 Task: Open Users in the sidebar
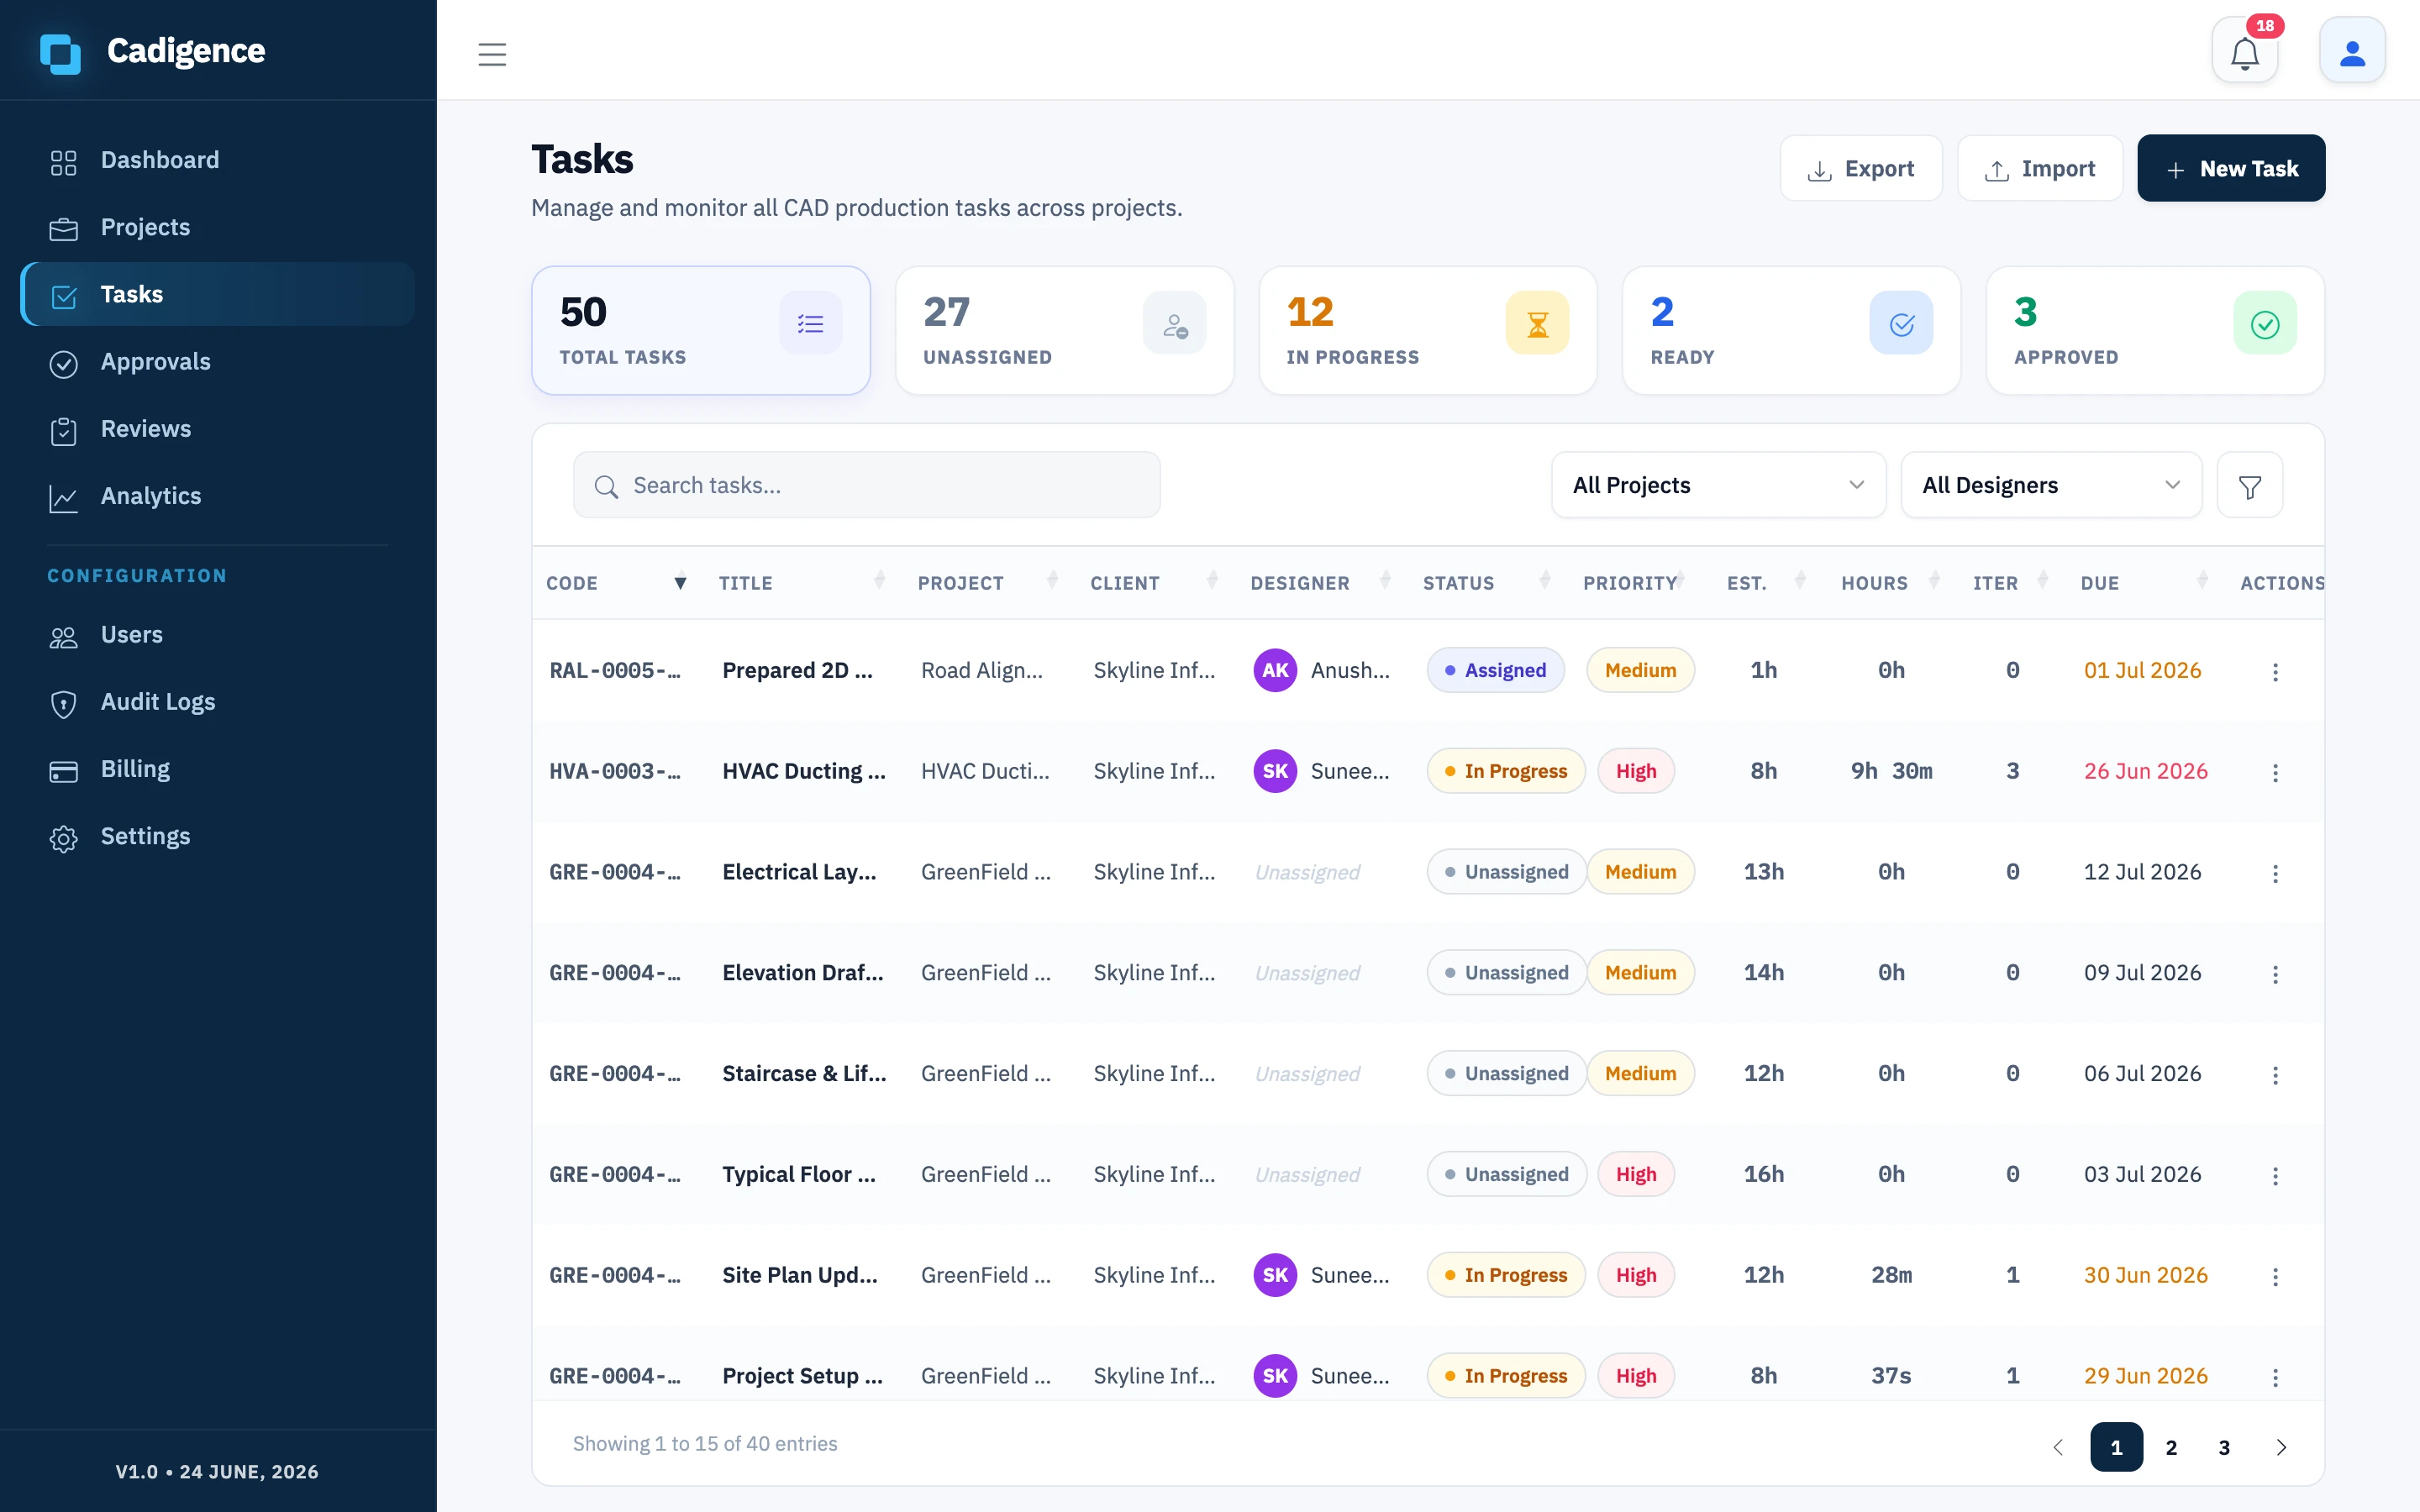point(217,635)
